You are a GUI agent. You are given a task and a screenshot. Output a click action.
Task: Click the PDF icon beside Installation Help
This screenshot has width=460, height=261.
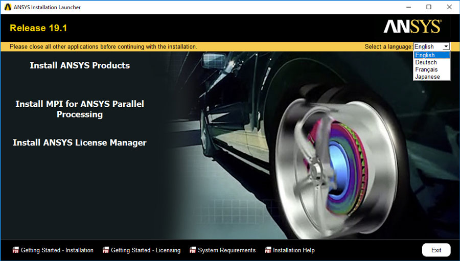point(268,250)
